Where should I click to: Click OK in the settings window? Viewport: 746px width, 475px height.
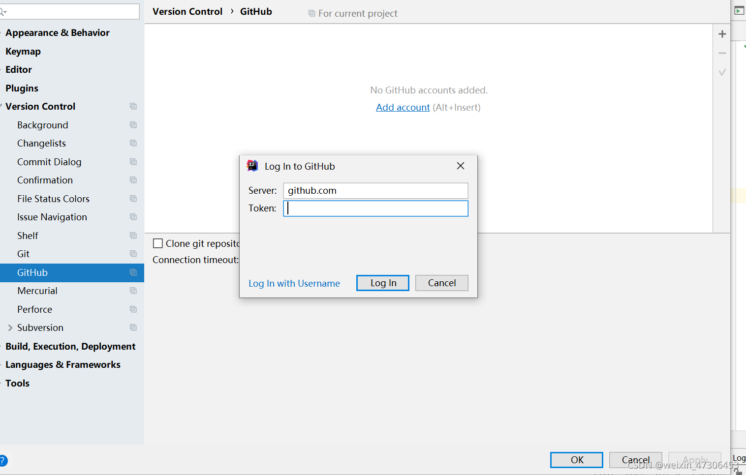(577, 460)
